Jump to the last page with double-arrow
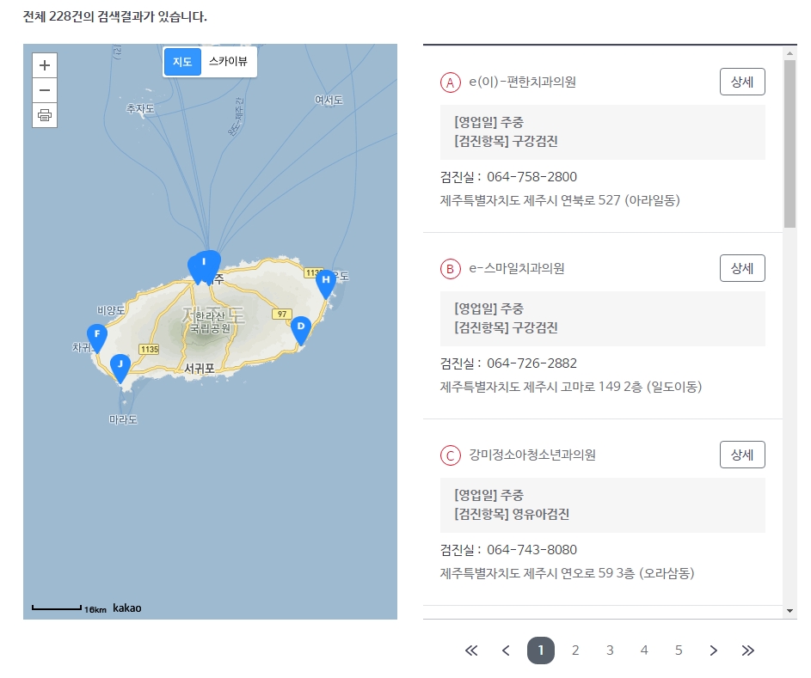811x678 pixels. (x=747, y=651)
